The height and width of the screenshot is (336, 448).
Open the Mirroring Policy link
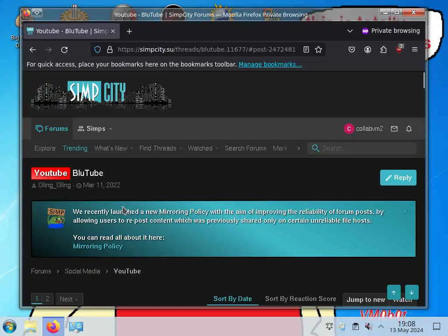(98, 246)
